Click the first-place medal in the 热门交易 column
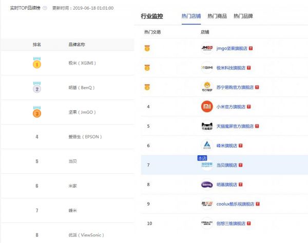Screen dimensions: 308x243 click(x=147, y=48)
